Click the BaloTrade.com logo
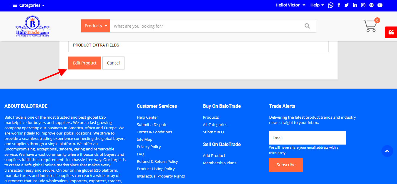The height and width of the screenshot is (184, 397). point(32,26)
